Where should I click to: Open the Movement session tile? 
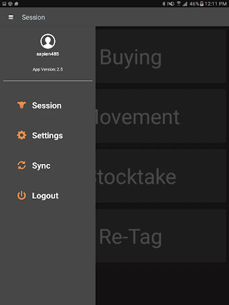[161, 116]
